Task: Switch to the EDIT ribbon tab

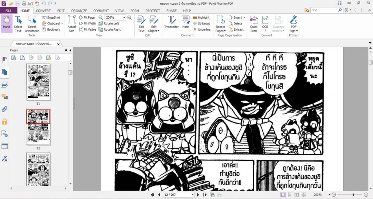Action: click(61, 11)
